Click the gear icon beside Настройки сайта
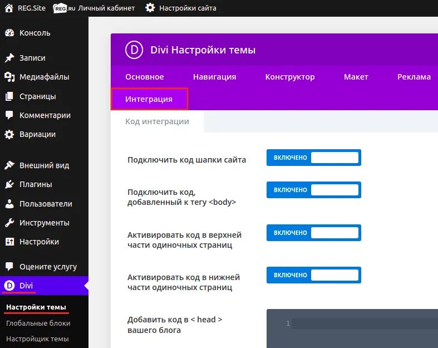The height and width of the screenshot is (348, 438). 150,8
